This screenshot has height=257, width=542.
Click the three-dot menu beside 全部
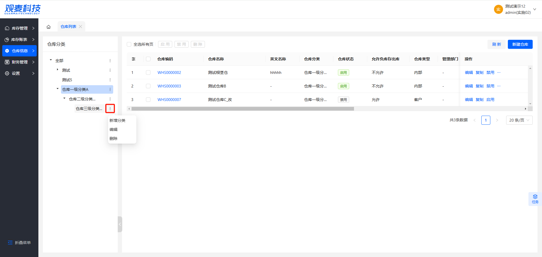click(x=110, y=61)
